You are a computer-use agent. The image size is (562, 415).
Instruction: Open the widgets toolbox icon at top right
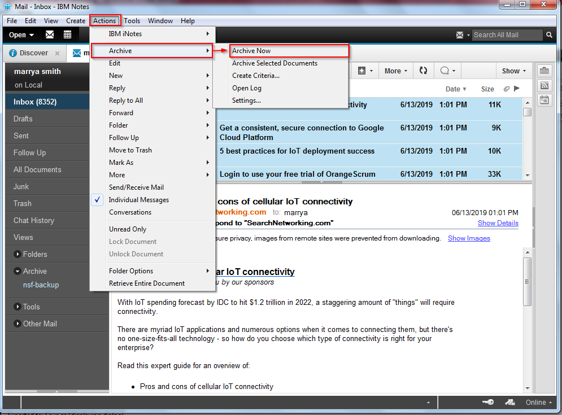pyautogui.click(x=544, y=70)
